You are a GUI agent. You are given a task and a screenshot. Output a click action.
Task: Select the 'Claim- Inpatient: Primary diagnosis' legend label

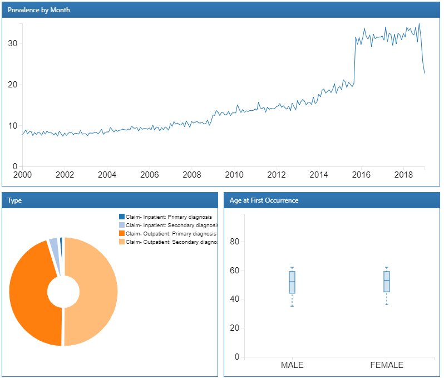(x=169, y=217)
